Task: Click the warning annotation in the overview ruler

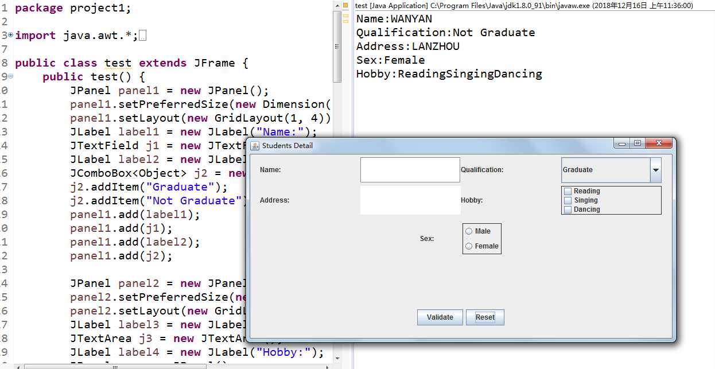Action: pyautogui.click(x=345, y=17)
